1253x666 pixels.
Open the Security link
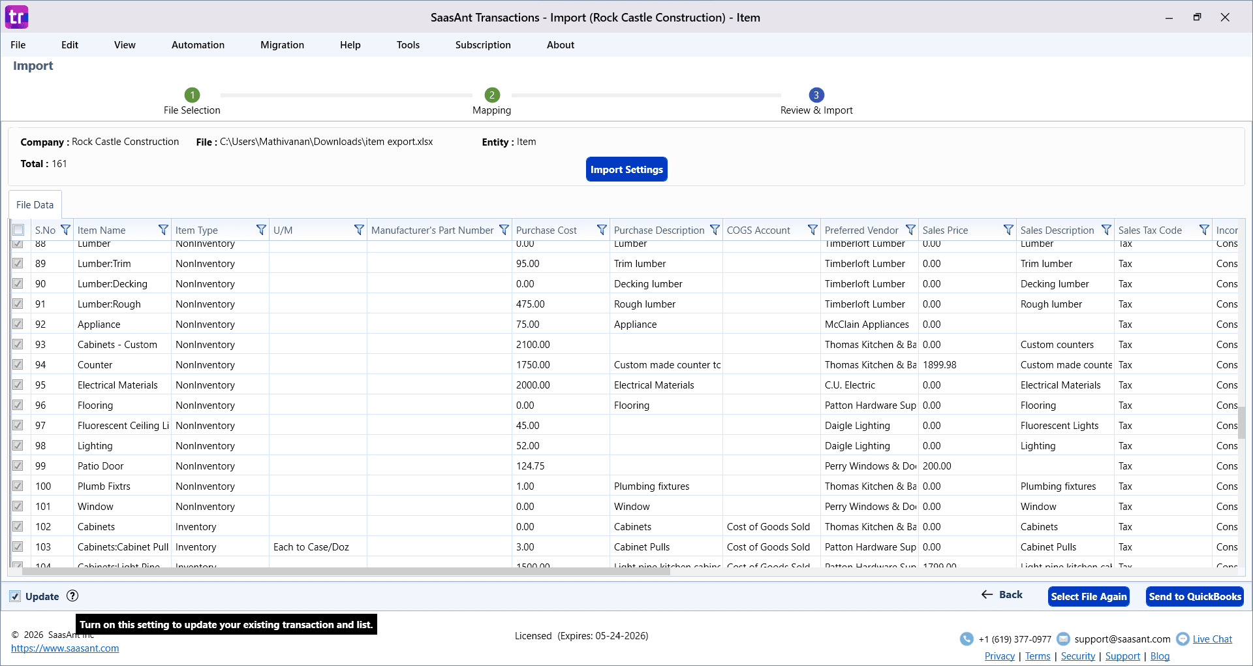point(1078,656)
